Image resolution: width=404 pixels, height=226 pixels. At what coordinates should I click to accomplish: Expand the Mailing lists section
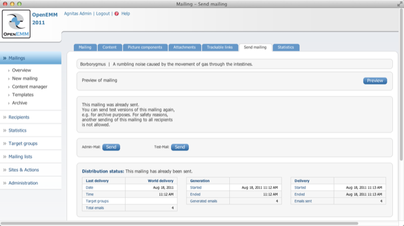(21, 157)
